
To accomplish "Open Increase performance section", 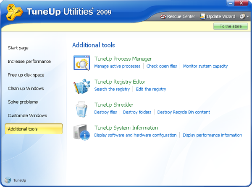I will 29,61.
